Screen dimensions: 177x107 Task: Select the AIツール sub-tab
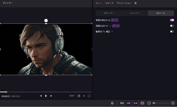(161, 13)
